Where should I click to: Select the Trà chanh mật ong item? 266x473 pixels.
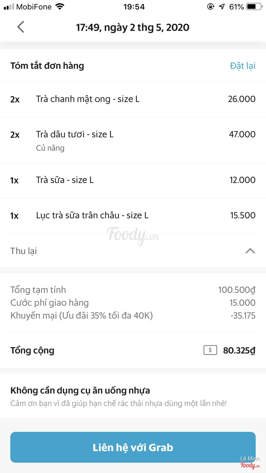(x=88, y=99)
